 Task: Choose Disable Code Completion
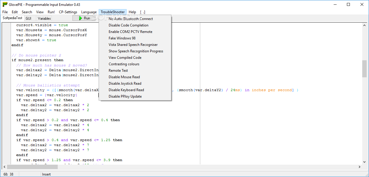pos(135,25)
